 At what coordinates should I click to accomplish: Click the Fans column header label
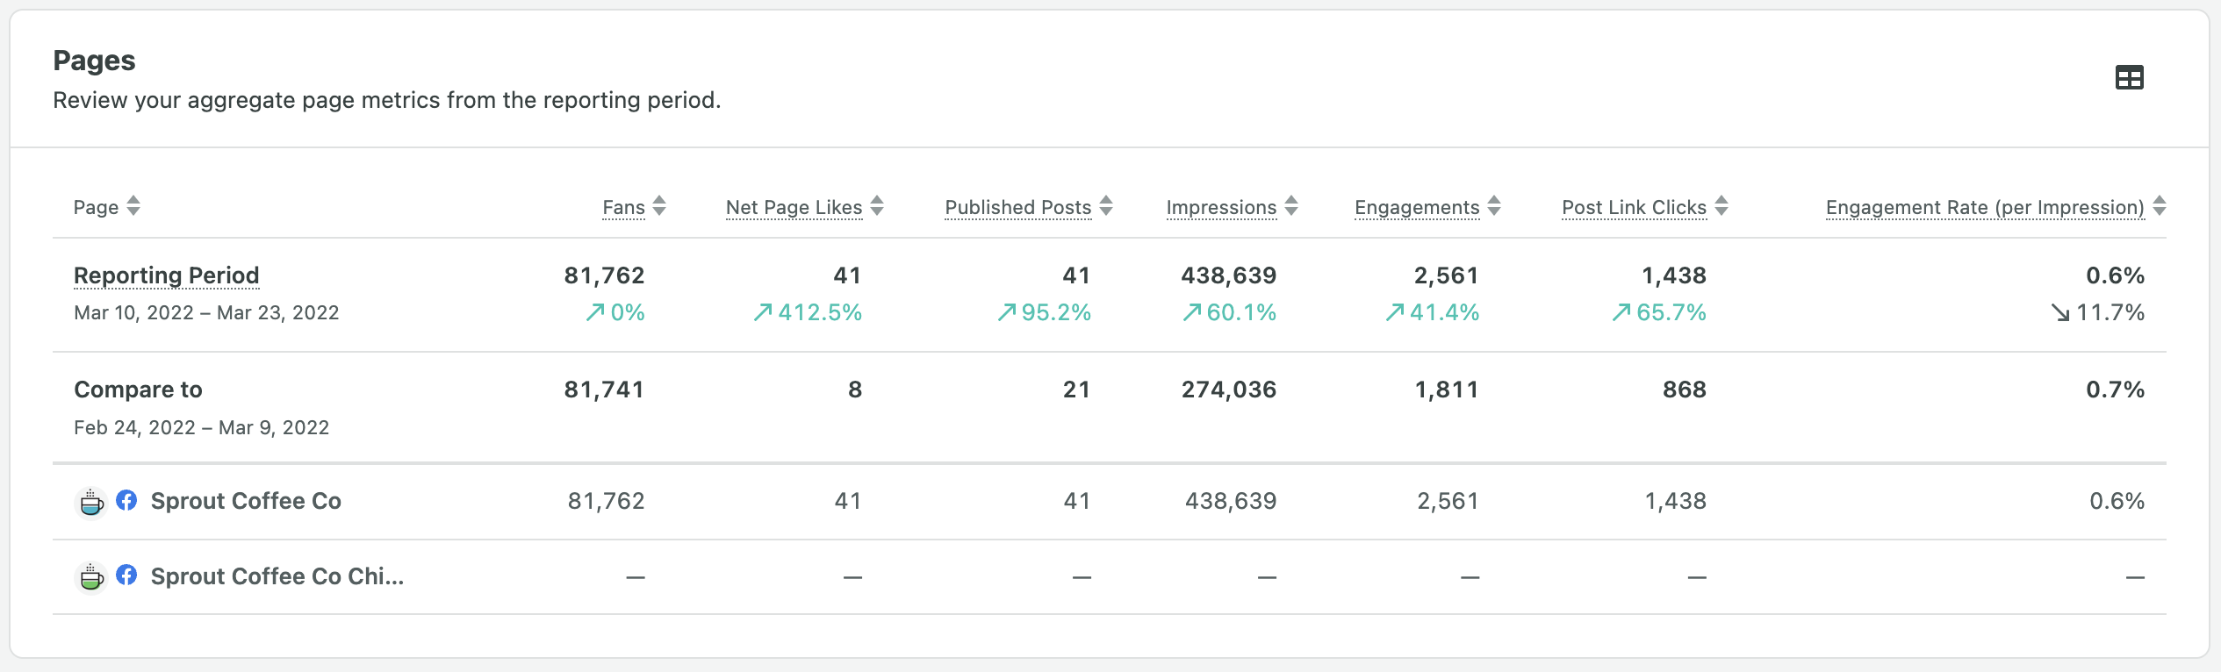point(623,208)
